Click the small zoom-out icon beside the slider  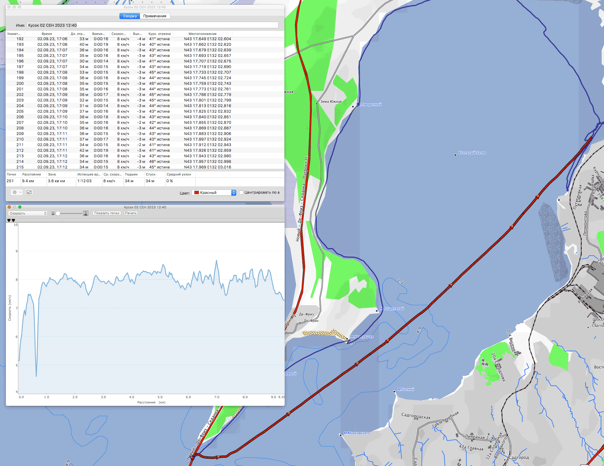53,213
